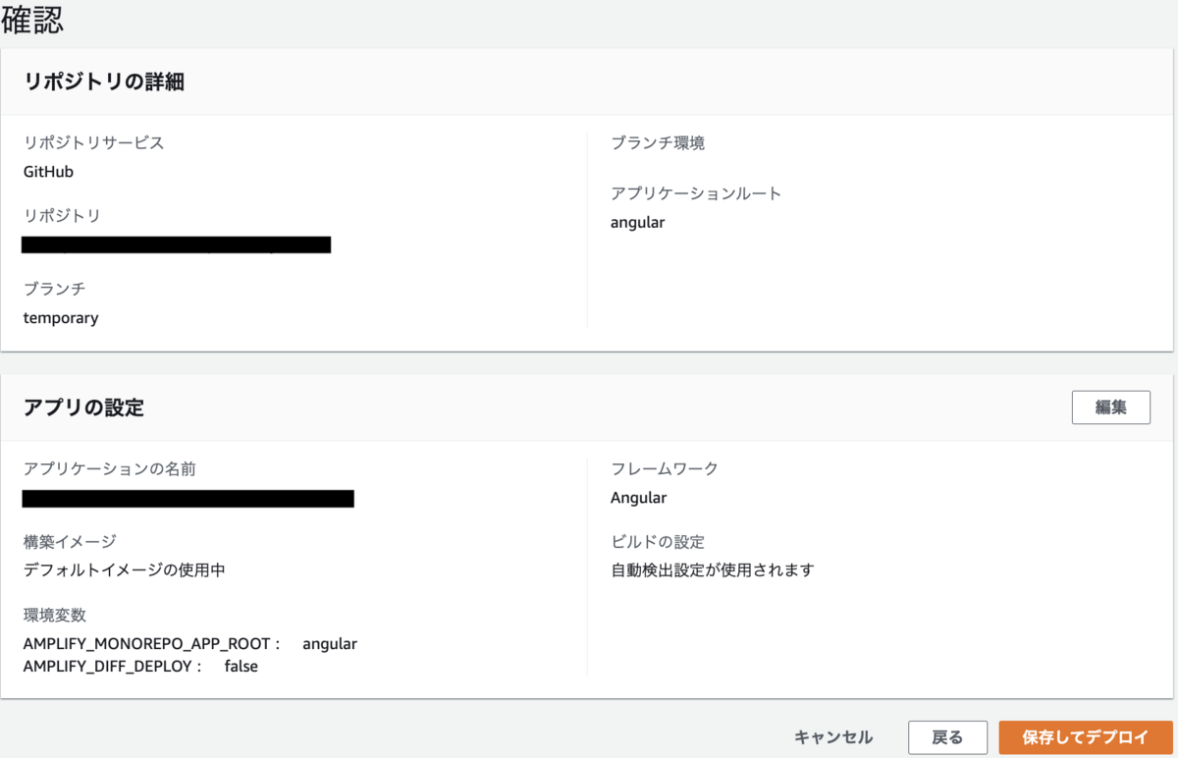Click the リポジトリサービス label
1178x758 pixels.
[x=94, y=142]
